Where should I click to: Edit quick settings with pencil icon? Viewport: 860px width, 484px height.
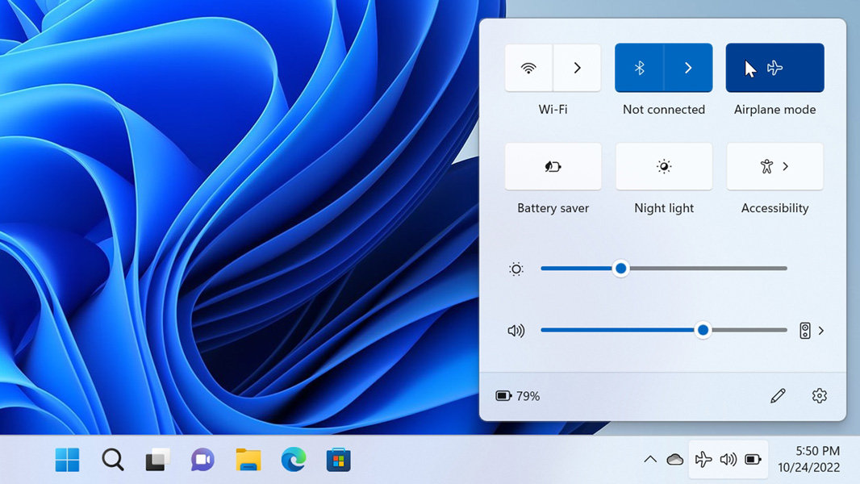(778, 396)
